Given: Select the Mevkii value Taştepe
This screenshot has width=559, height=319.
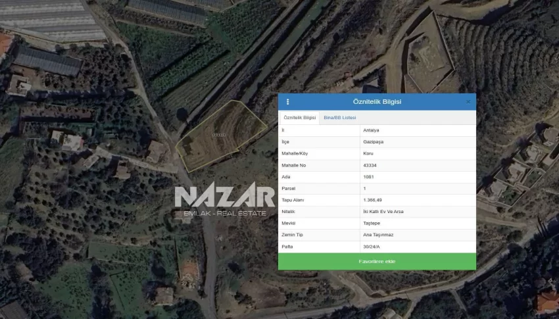Looking at the screenshot, I should pos(372,224).
